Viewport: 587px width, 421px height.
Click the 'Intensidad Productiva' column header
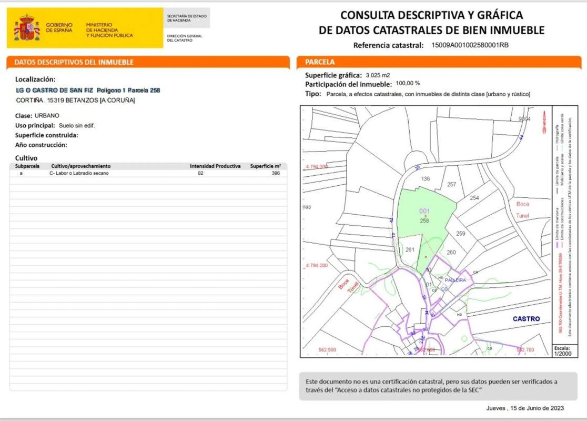click(x=215, y=166)
